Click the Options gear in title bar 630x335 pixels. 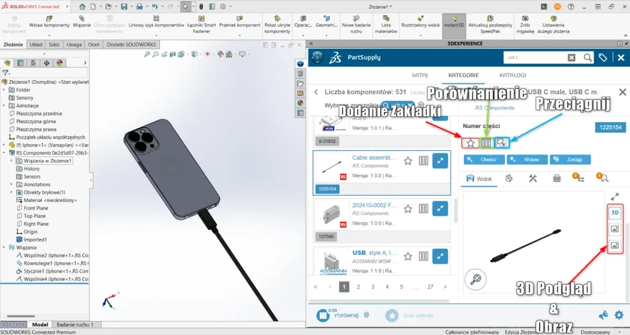(223, 6)
